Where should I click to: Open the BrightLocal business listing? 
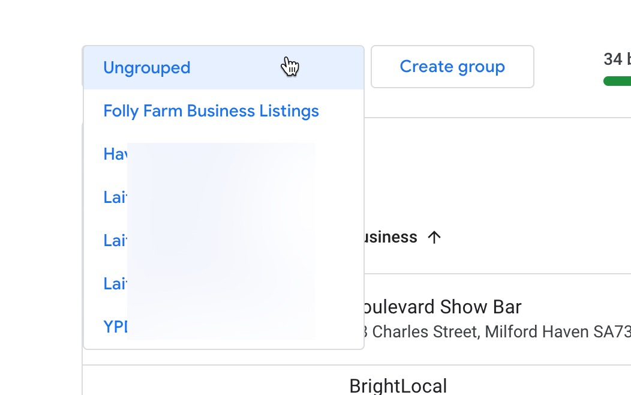coord(398,385)
